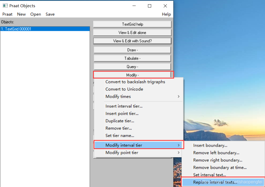
Task: Select Remove tier...
Action: pos(139,128)
